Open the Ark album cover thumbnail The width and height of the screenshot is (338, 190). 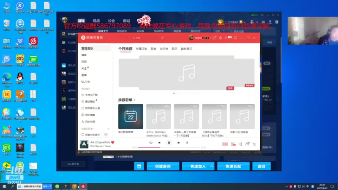coord(84,144)
